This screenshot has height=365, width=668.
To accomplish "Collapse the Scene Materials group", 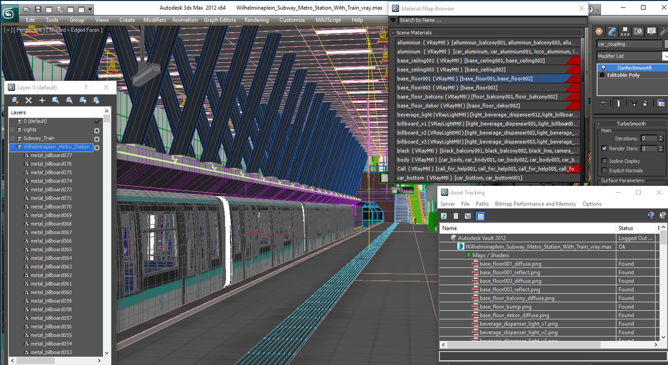I will (x=393, y=33).
